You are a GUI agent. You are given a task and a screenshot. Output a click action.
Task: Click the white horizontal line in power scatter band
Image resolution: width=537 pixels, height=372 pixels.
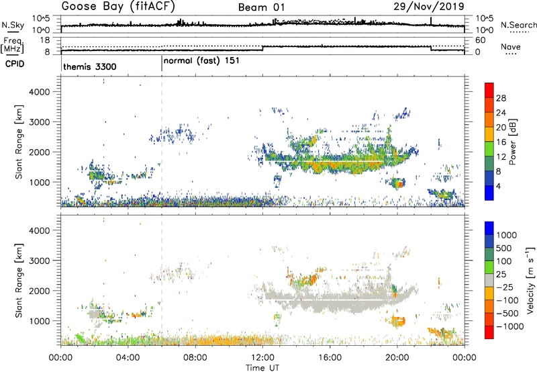point(324,161)
